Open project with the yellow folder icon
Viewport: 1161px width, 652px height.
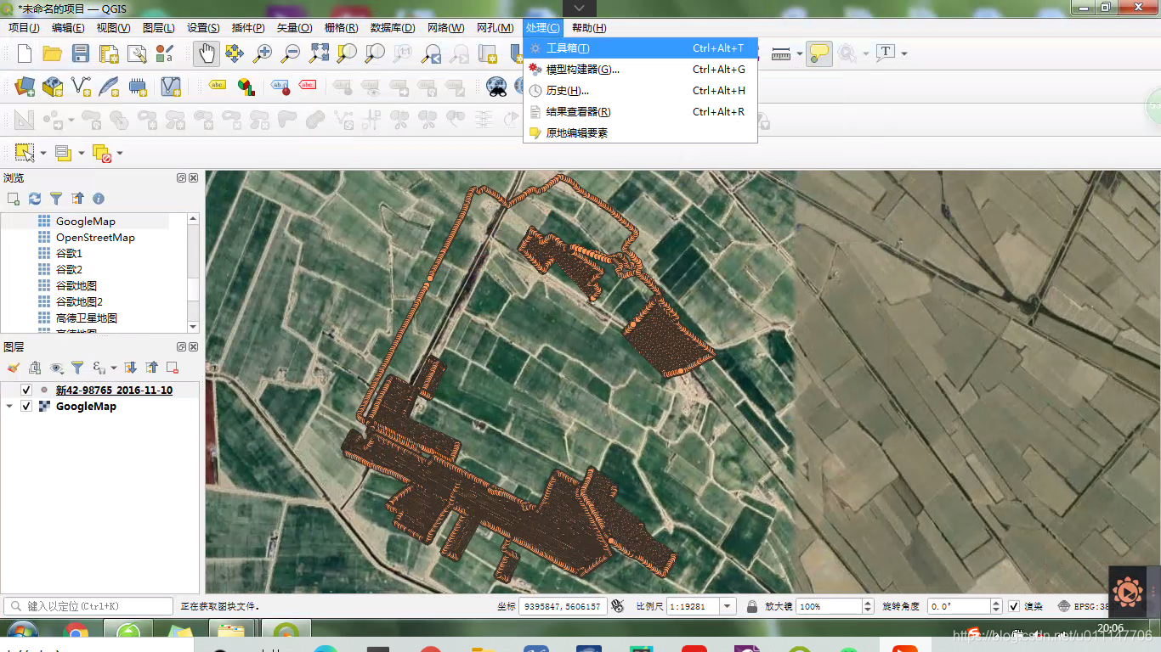[x=52, y=53]
